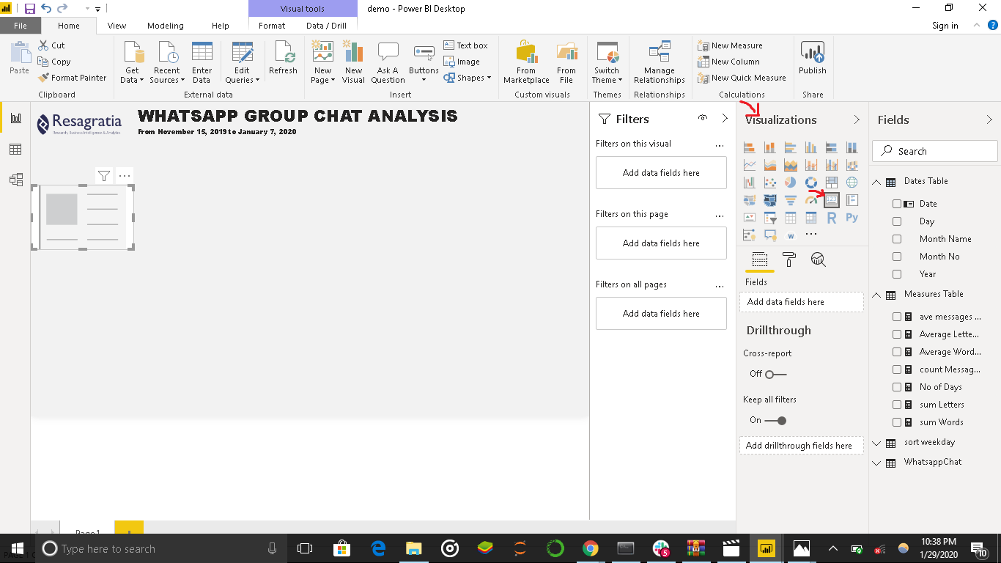Screen dimensions: 1001x563
Task: Tick the Month No checkbox
Action: pyautogui.click(x=897, y=257)
